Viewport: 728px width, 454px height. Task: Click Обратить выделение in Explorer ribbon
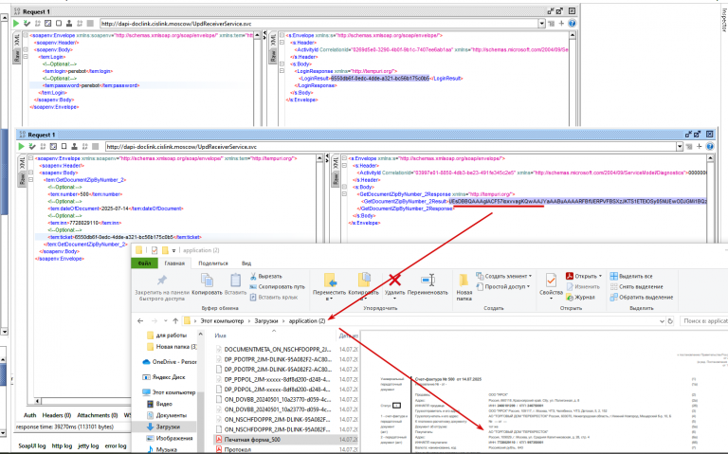(x=641, y=297)
